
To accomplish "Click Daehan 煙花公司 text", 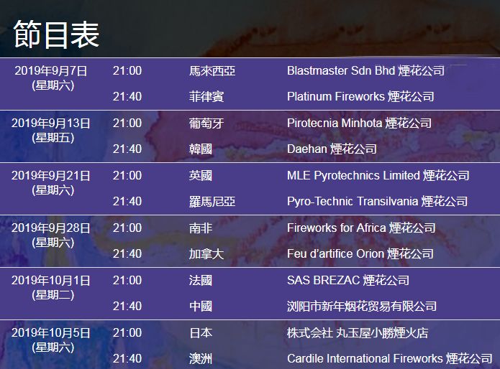I will tap(332, 149).
